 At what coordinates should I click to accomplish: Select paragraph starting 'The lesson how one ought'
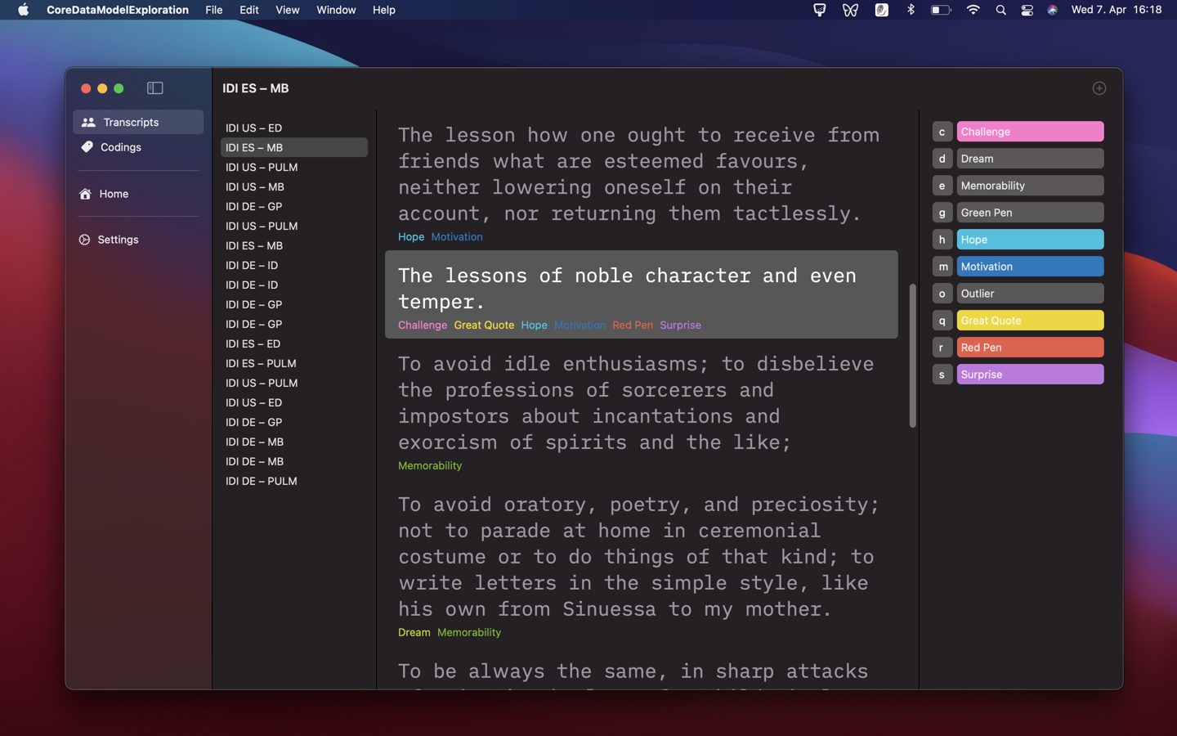pyautogui.click(x=642, y=182)
